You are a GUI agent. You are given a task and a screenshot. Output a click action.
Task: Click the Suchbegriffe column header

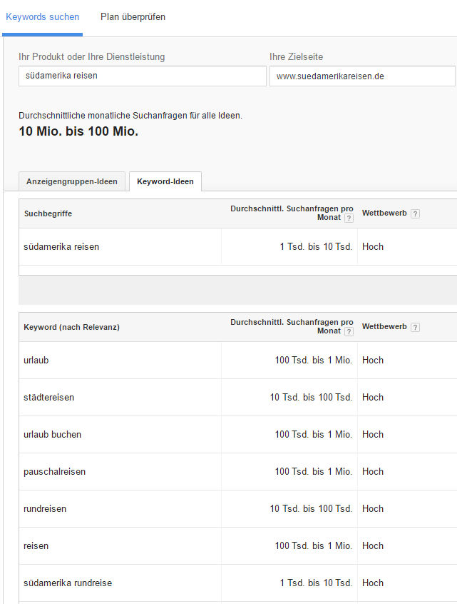click(x=48, y=213)
